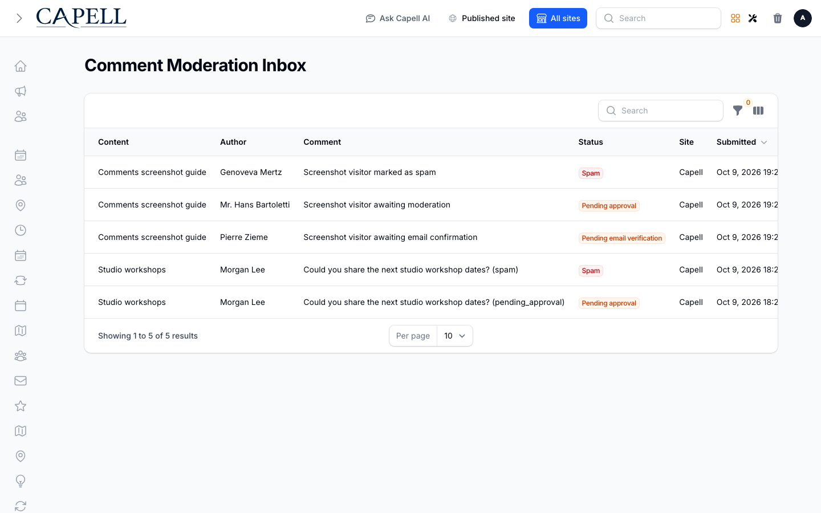Screen dimensions: 821x513
Task: Click author name Pierre Zieme
Action: pos(244,237)
